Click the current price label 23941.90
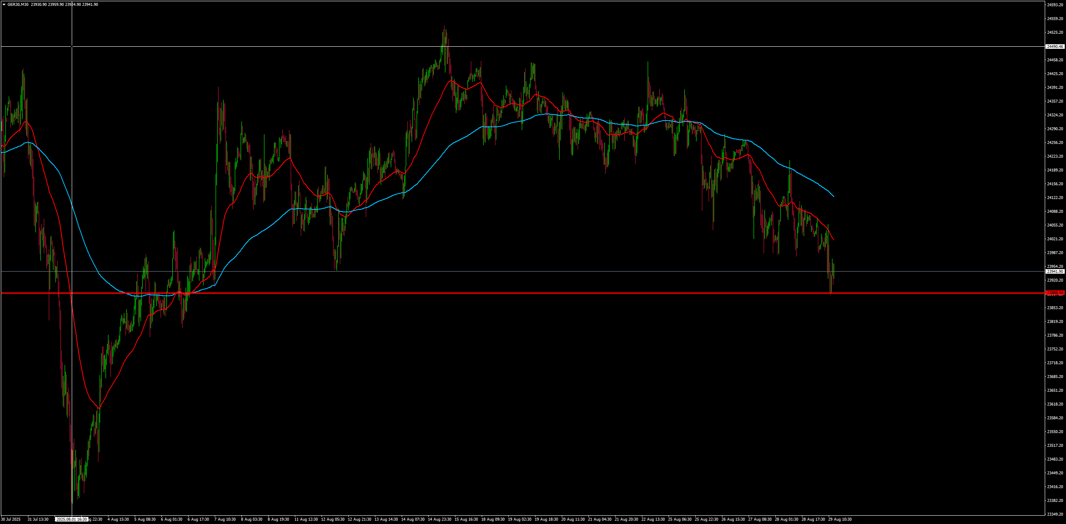The image size is (1066, 524). (1055, 272)
